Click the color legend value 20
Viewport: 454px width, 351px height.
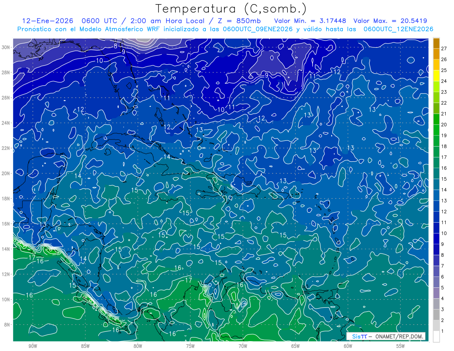coord(444,125)
